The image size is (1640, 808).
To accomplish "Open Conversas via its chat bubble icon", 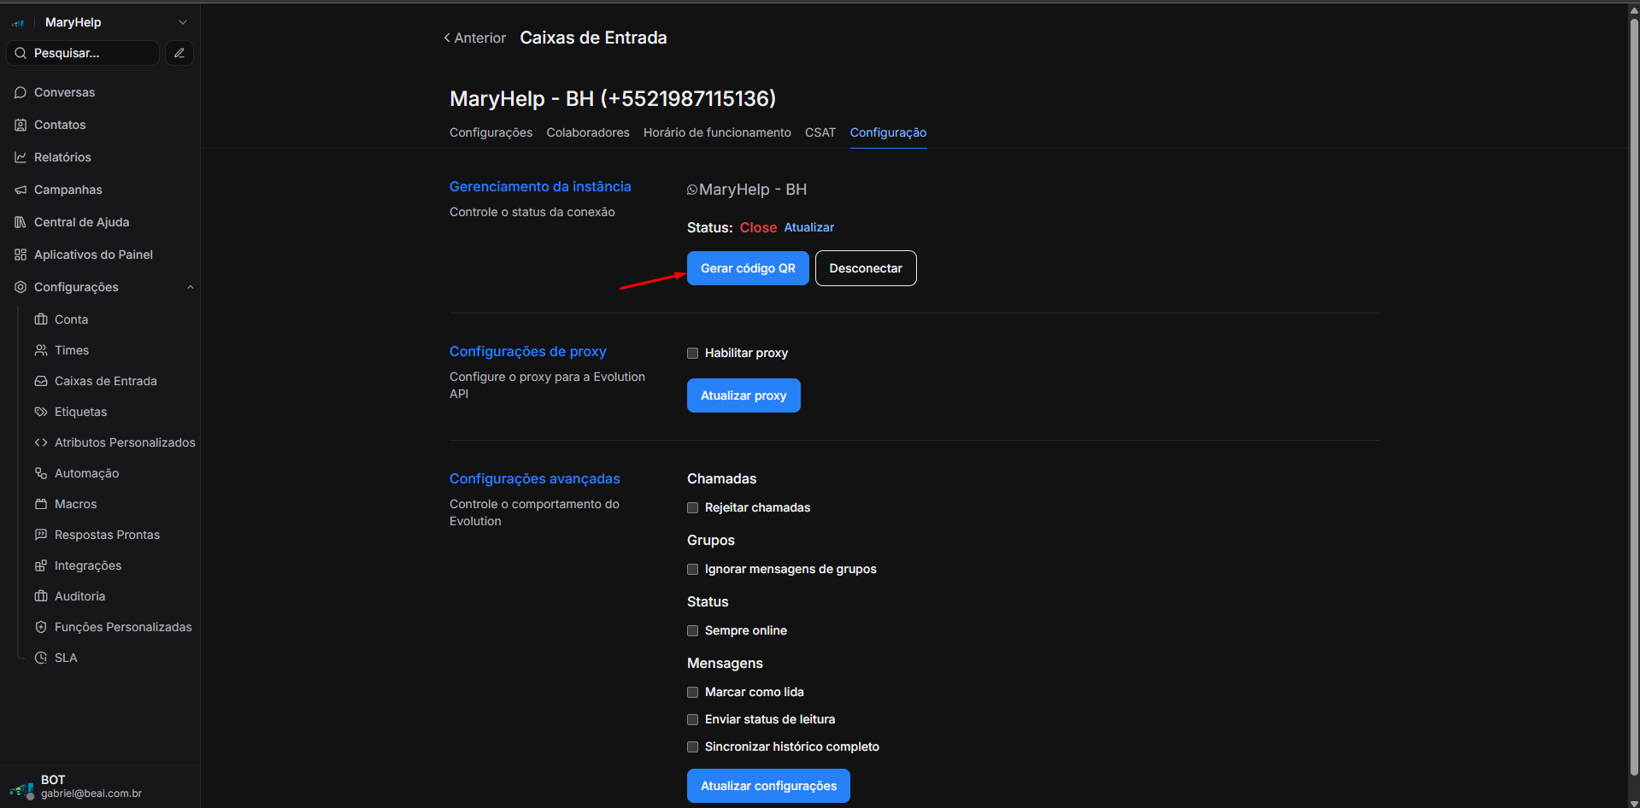I will point(21,92).
